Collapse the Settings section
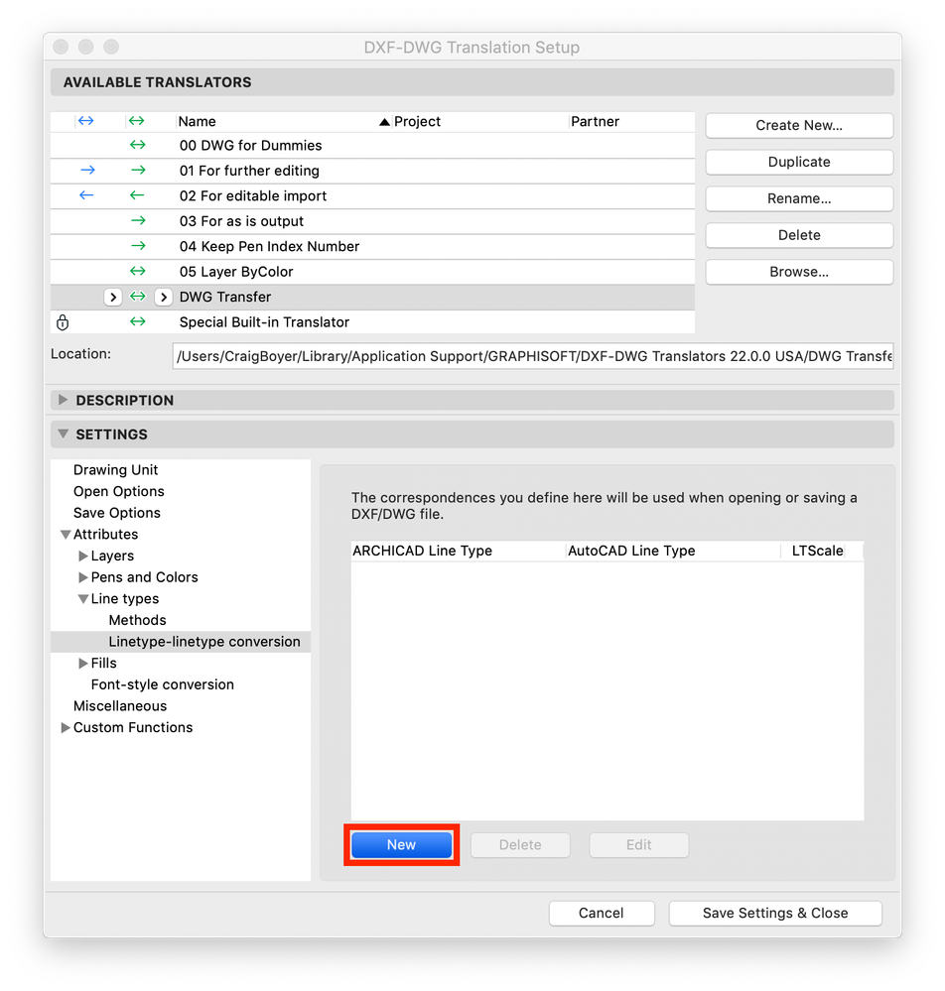The width and height of the screenshot is (945, 991). 63,434
